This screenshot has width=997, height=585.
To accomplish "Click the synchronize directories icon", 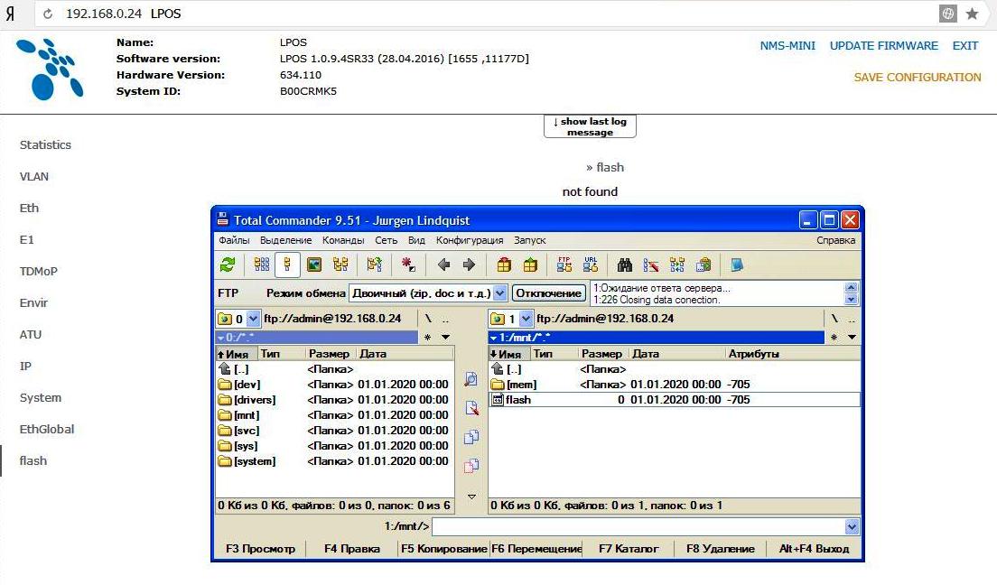I will 677,265.
